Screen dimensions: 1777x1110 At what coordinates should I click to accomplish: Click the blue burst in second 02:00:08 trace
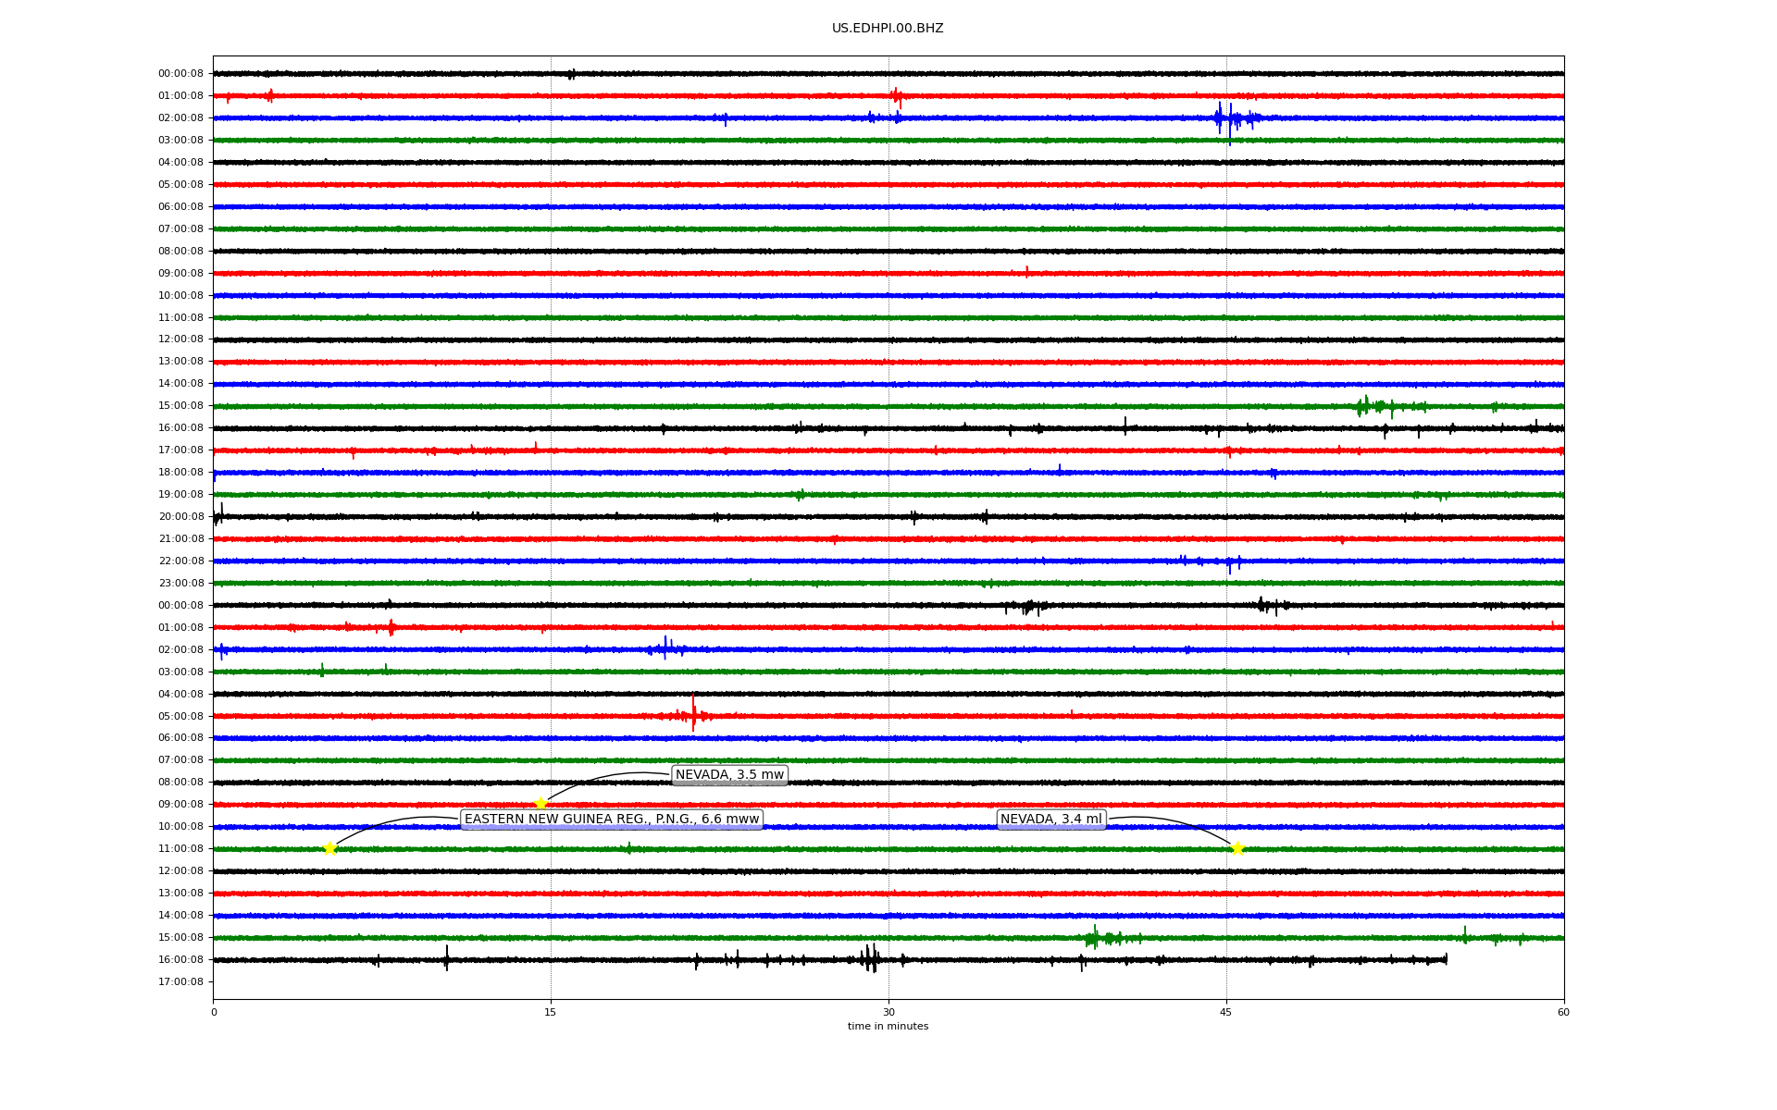click(665, 649)
